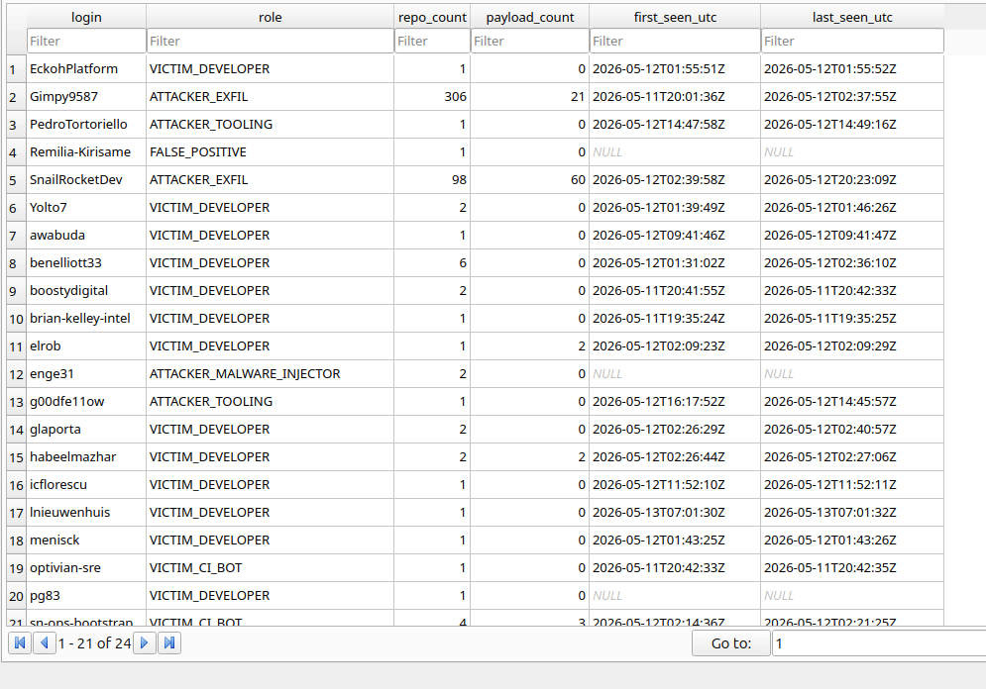Image resolution: width=986 pixels, height=689 pixels.
Task: Select the payload_count value 60
Action: [x=529, y=179]
